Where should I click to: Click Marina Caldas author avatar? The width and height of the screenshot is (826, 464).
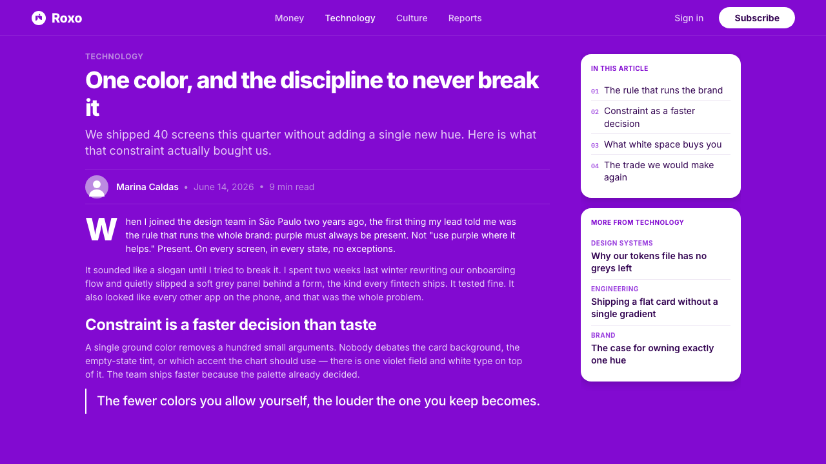(x=97, y=187)
